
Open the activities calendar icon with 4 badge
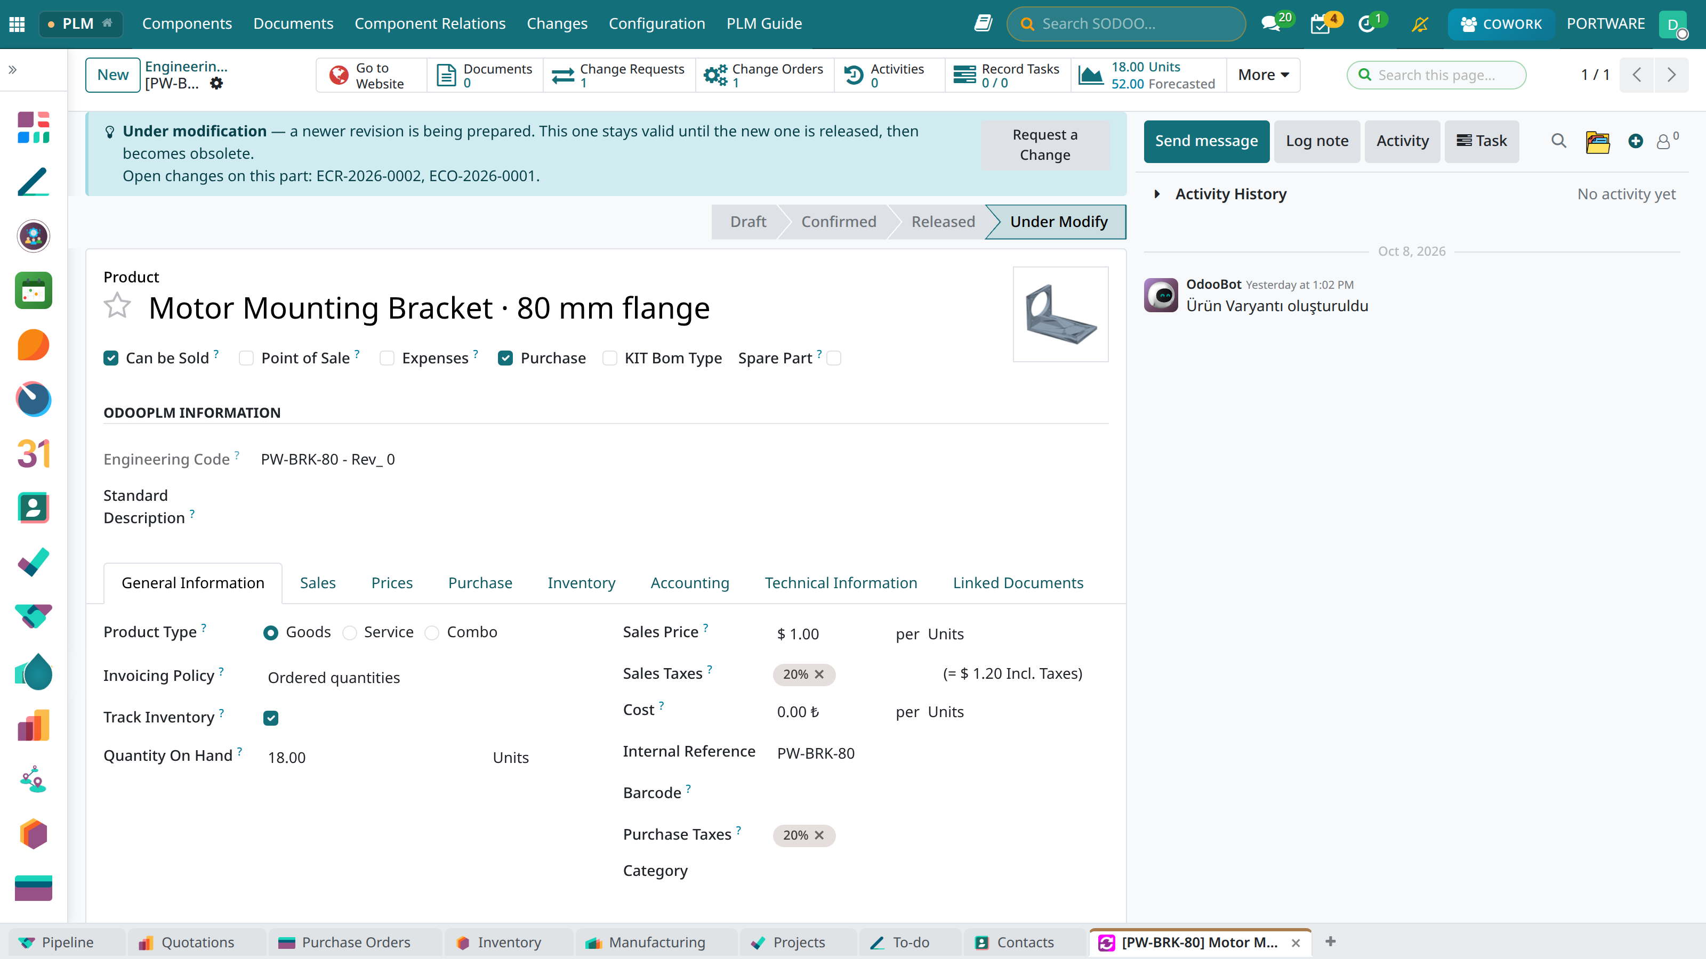point(1321,24)
